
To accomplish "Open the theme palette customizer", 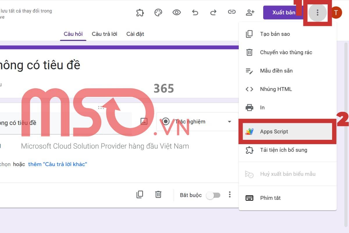I will [158, 13].
